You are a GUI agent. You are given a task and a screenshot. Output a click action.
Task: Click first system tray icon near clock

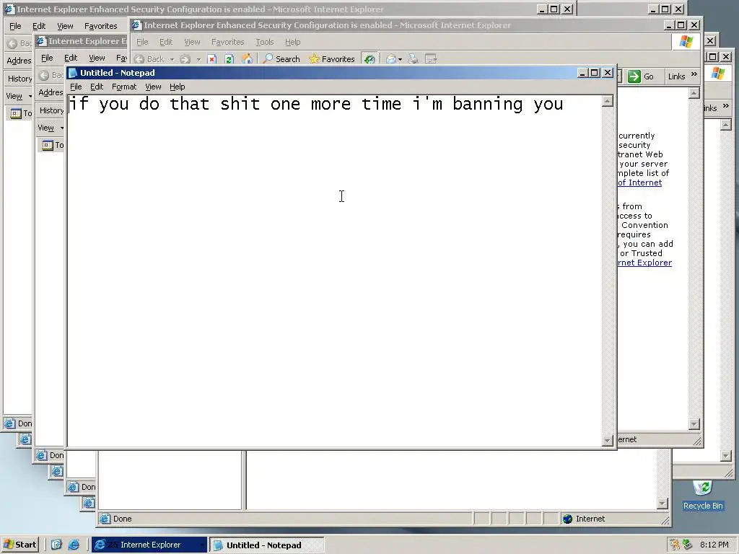click(x=675, y=545)
